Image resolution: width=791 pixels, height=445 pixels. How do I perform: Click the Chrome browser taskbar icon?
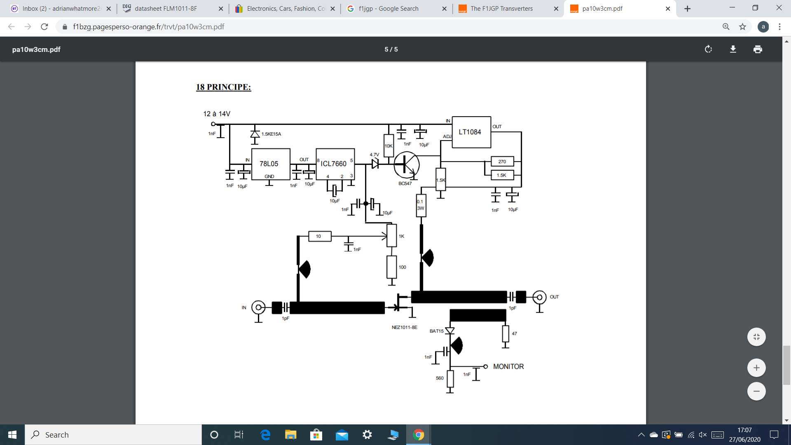tap(418, 435)
